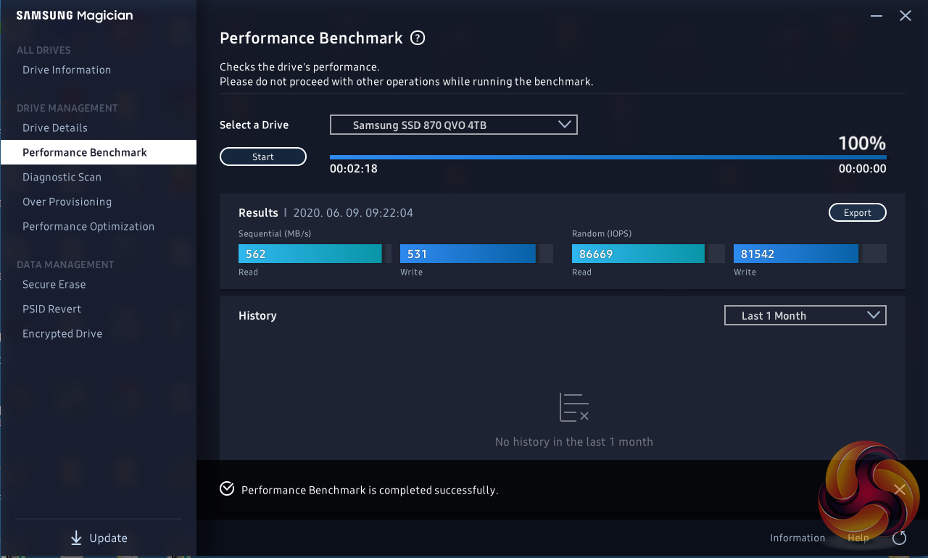Click the empty history list icon
The height and width of the screenshot is (558, 928).
[x=573, y=407]
